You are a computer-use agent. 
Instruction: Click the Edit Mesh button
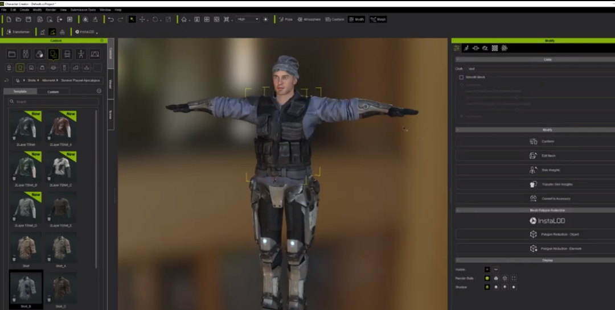pyautogui.click(x=535, y=156)
